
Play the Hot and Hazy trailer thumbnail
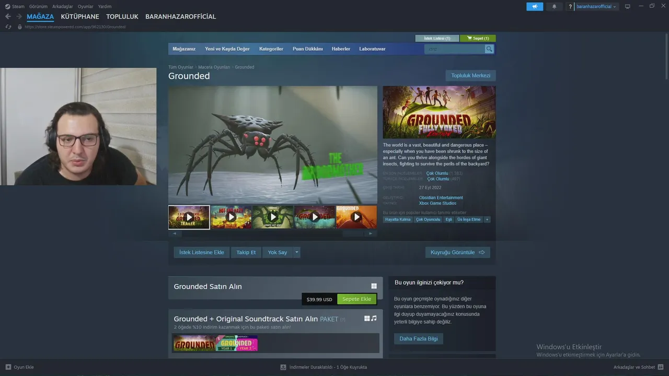click(231, 217)
